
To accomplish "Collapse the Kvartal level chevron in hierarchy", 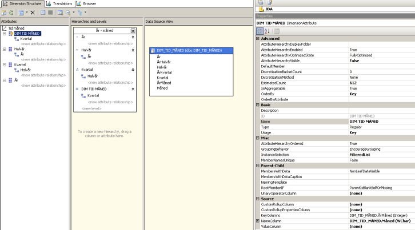I will (133, 70).
